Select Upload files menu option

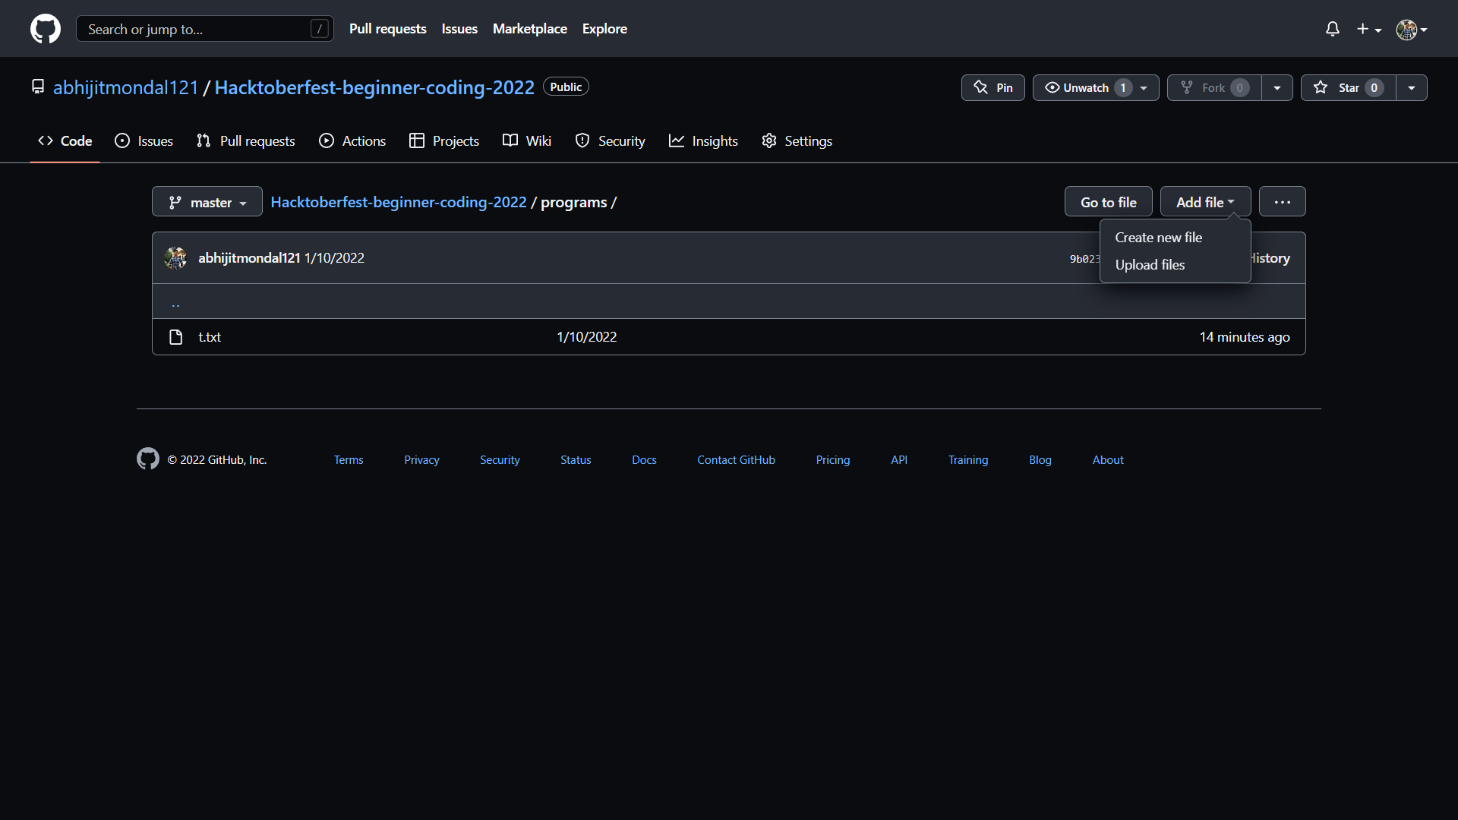pos(1150,265)
